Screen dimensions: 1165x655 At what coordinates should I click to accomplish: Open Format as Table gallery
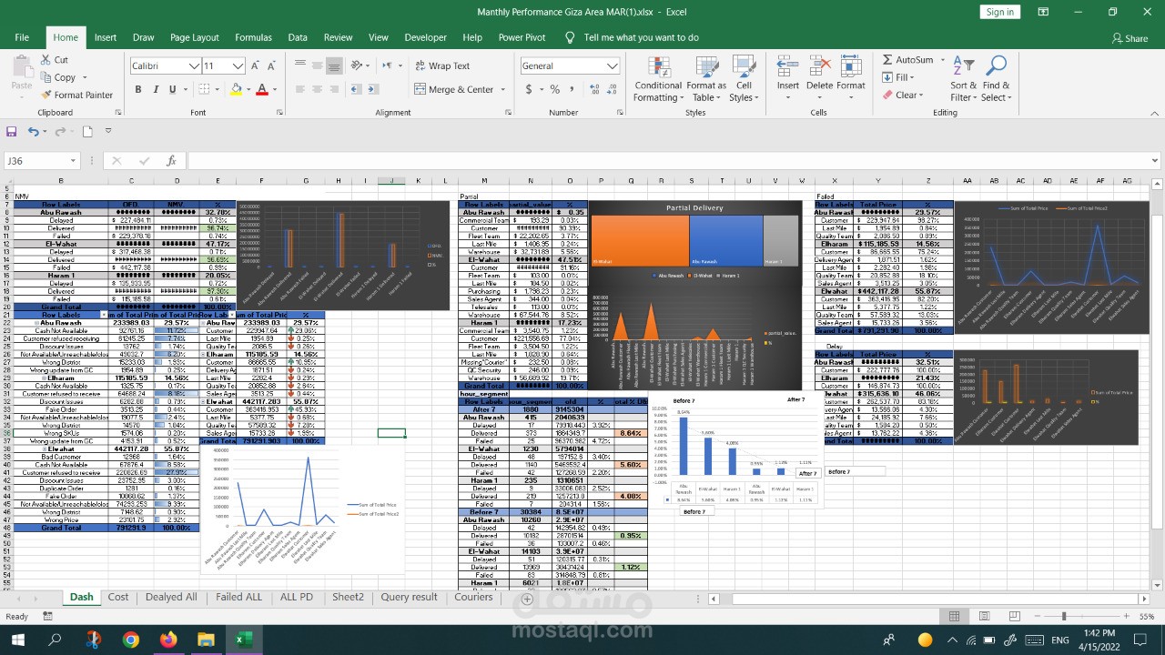point(706,78)
